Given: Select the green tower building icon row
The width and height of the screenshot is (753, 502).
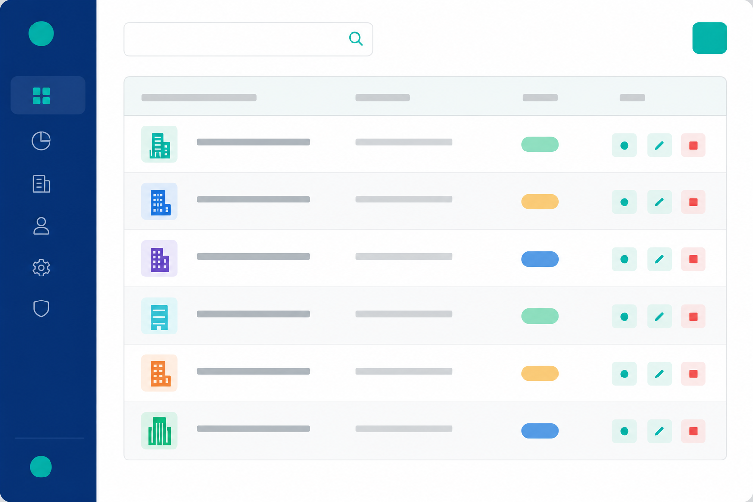Looking at the screenshot, I should tap(425, 430).
